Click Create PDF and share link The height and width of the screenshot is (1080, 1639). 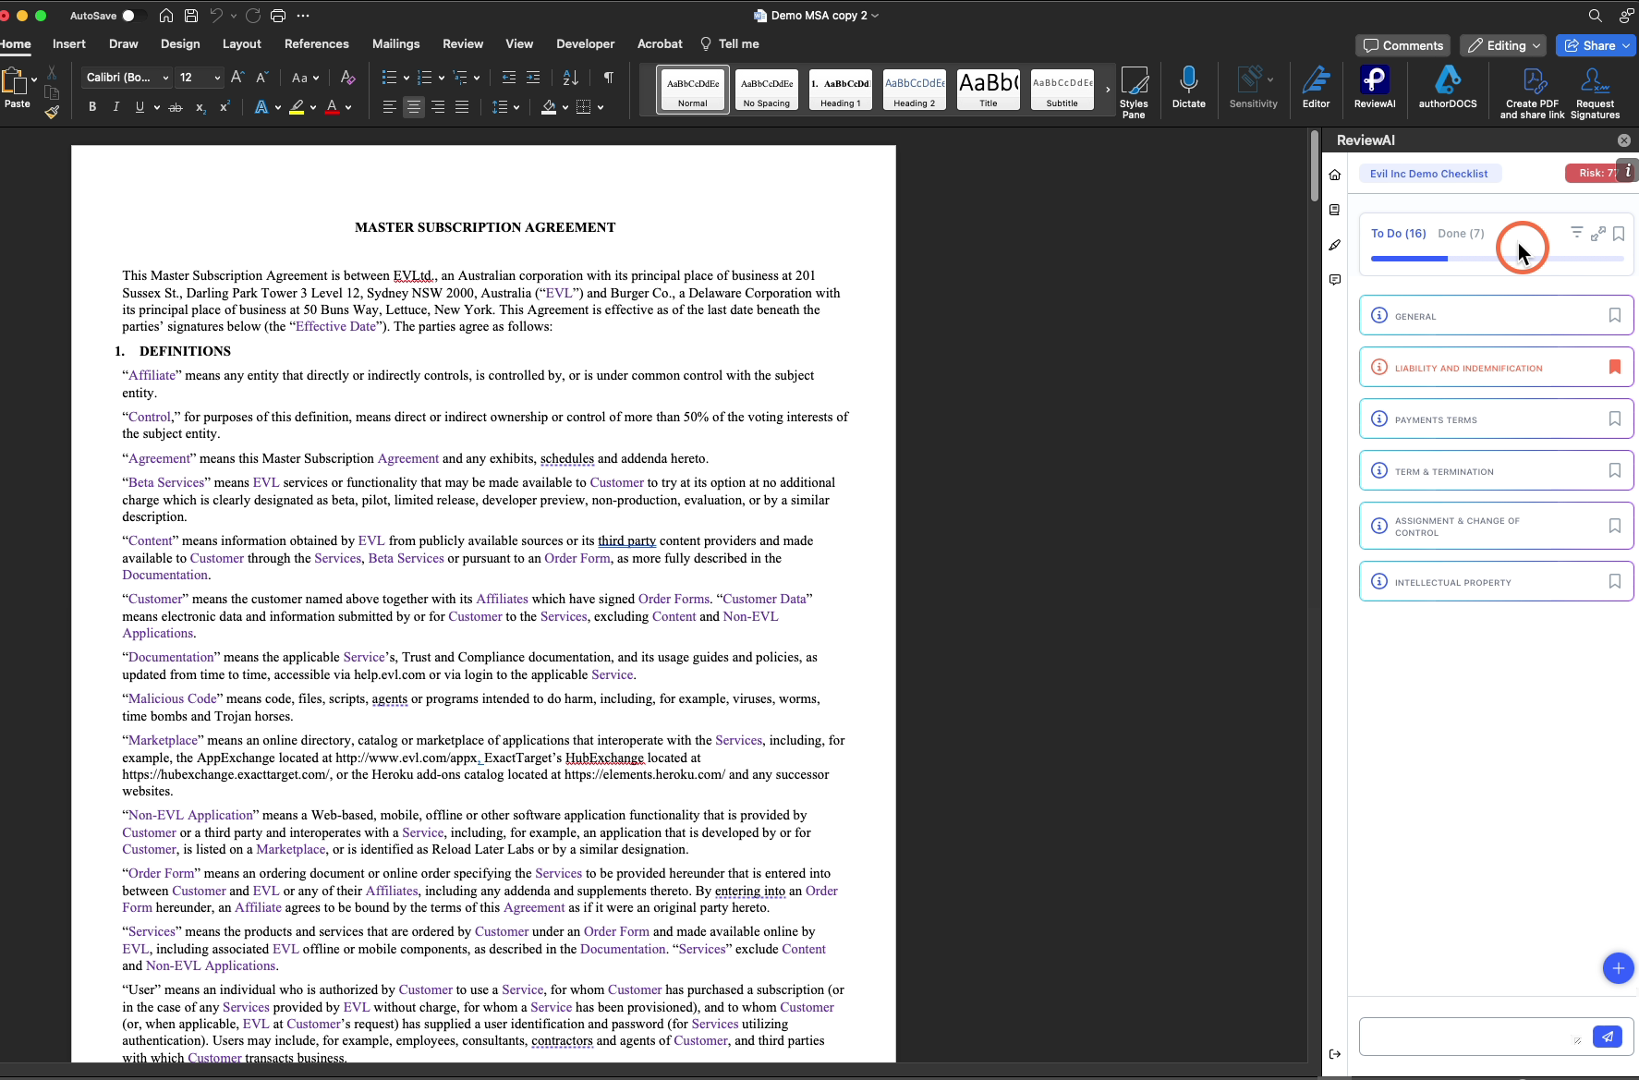coord(1532,91)
